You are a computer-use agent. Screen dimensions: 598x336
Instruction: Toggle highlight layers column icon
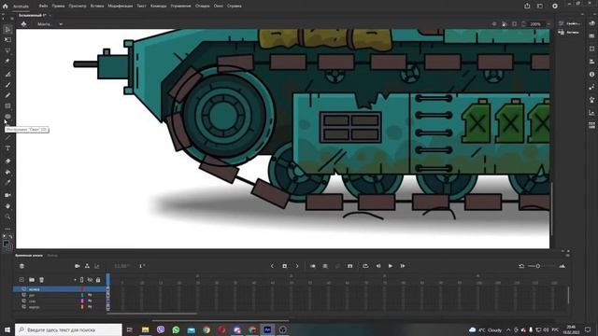[81, 280]
